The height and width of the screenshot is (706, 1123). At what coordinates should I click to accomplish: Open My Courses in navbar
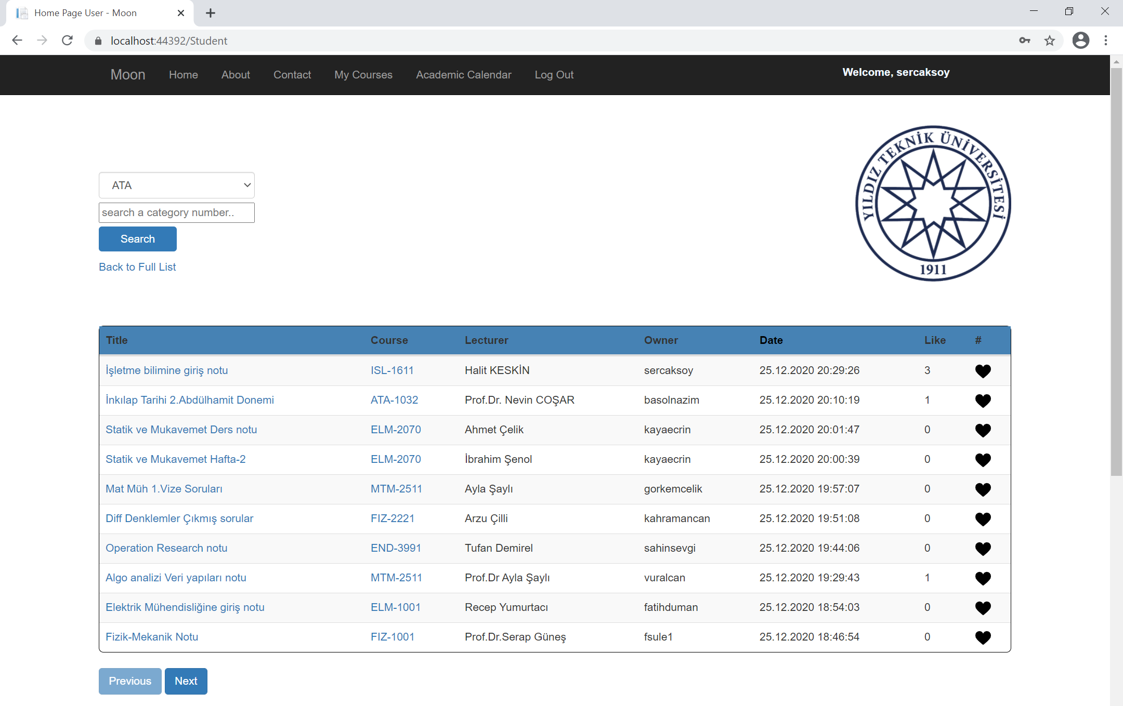click(x=363, y=75)
